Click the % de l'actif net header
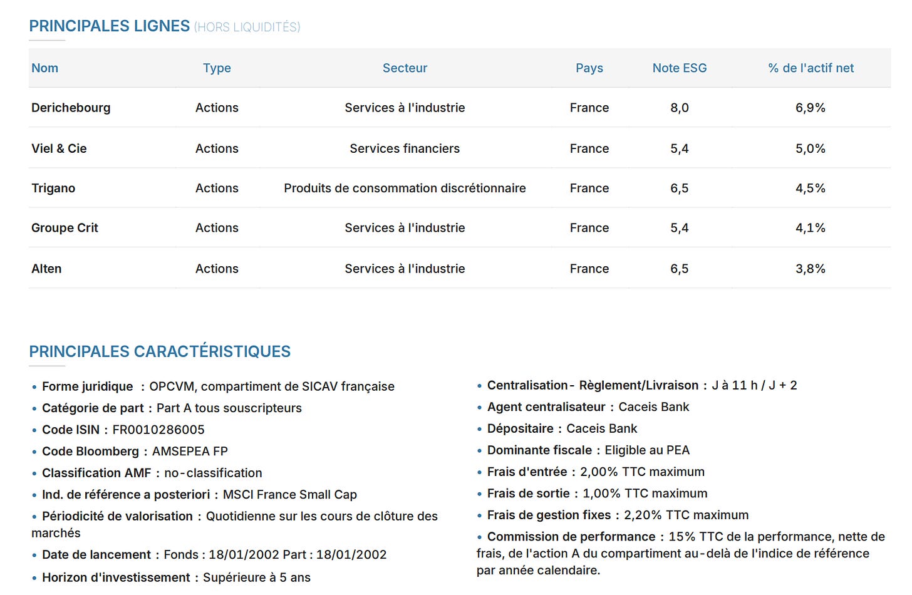The width and height of the screenshot is (912, 595). 811,68
